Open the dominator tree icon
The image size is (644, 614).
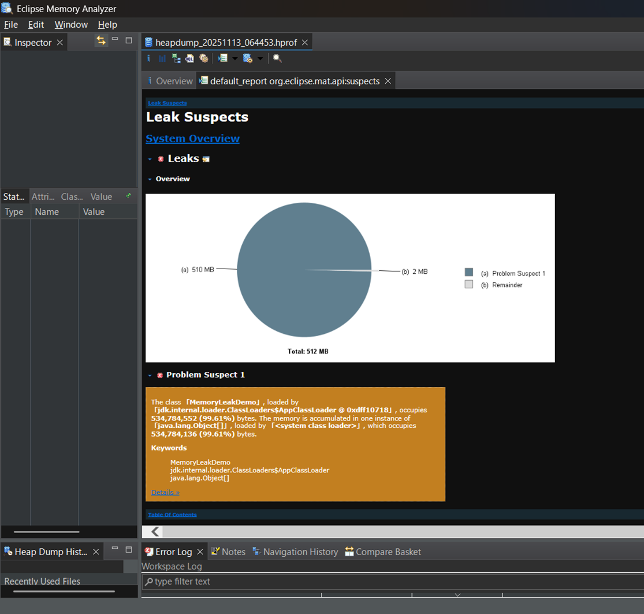[x=176, y=58]
